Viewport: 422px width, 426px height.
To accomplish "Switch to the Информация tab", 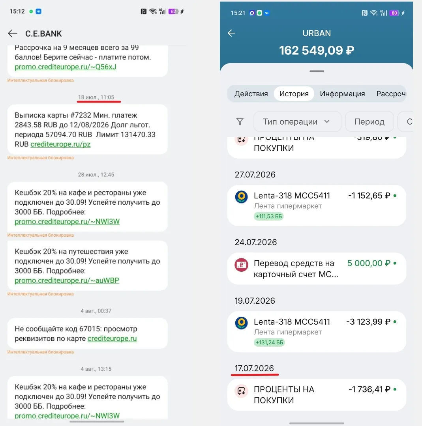I will [342, 94].
